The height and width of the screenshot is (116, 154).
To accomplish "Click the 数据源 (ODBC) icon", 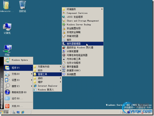I will 64,70.
